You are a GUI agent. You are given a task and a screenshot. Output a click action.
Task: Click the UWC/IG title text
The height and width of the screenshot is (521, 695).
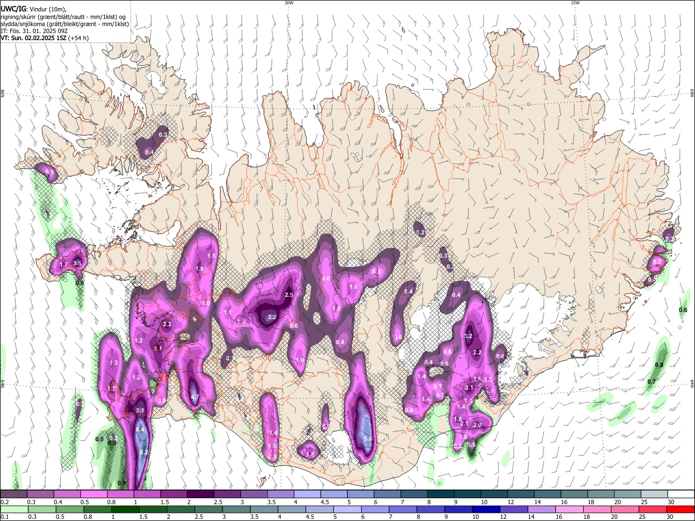coord(12,8)
